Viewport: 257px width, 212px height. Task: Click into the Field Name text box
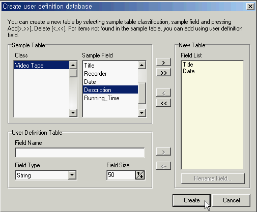pyautogui.click(x=80, y=153)
